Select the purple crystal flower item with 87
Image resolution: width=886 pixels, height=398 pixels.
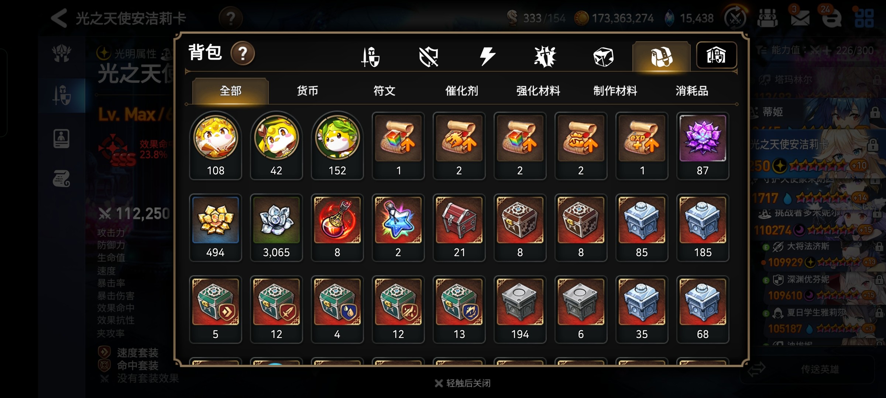point(703,146)
